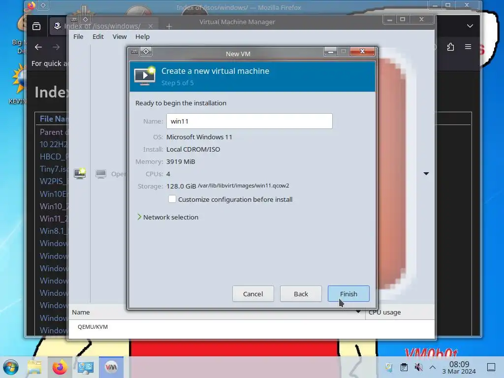Click the show desktop button

(491, 367)
